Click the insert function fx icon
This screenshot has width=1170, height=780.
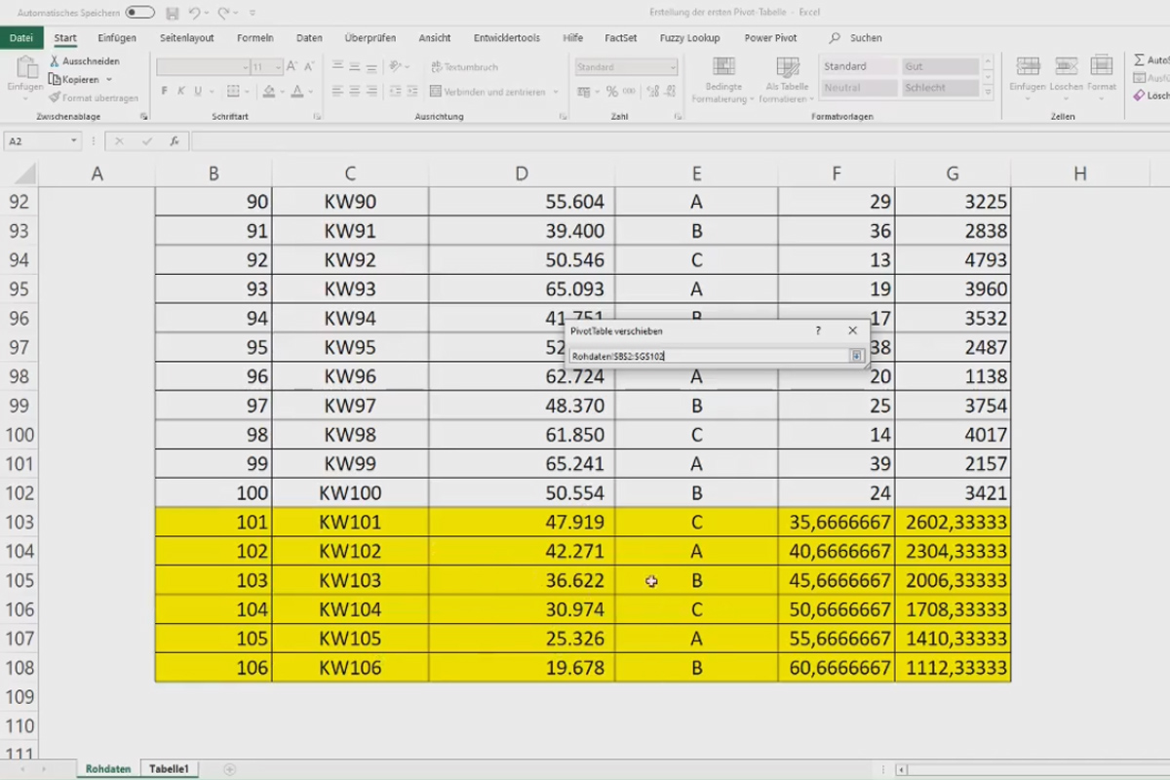(174, 141)
